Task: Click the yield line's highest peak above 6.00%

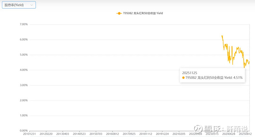Action: click(x=222, y=36)
